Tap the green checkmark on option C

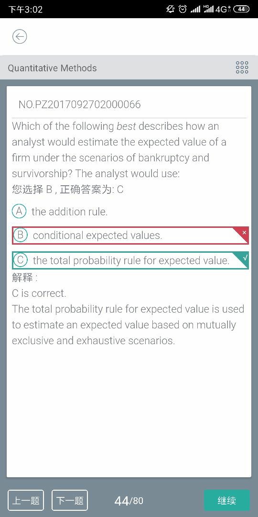pos(244,258)
